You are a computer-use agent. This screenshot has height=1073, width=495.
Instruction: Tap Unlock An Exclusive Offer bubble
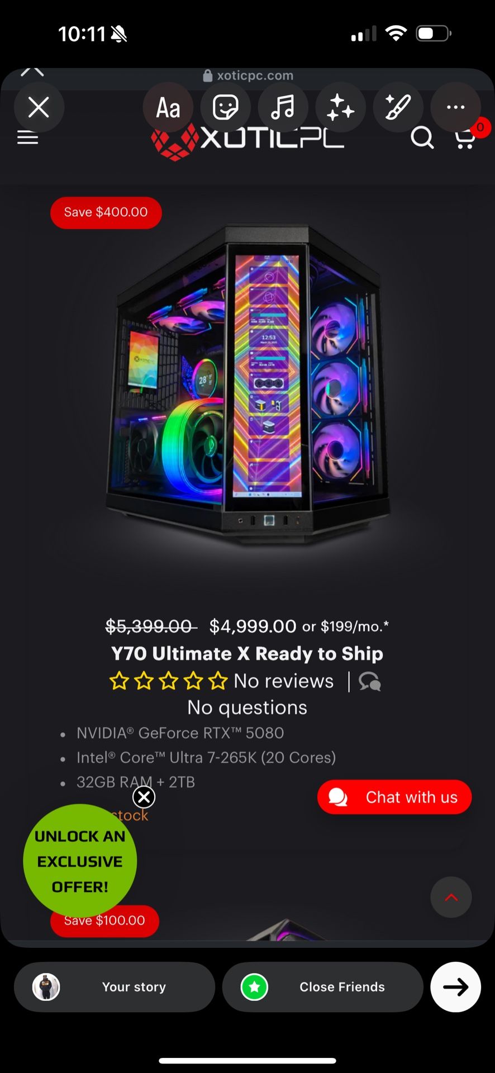click(x=80, y=861)
